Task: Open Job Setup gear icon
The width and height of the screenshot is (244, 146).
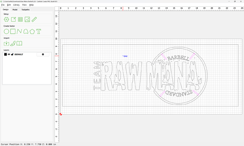Action: pyautogui.click(x=6, y=19)
